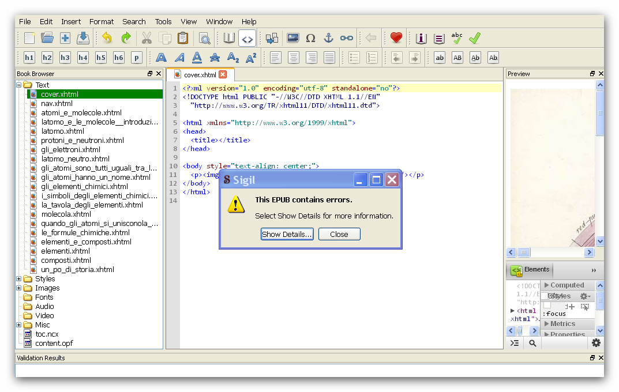Screen dimensions: 619x392
Task: Open the Elements inspector tab
Action: click(530, 270)
